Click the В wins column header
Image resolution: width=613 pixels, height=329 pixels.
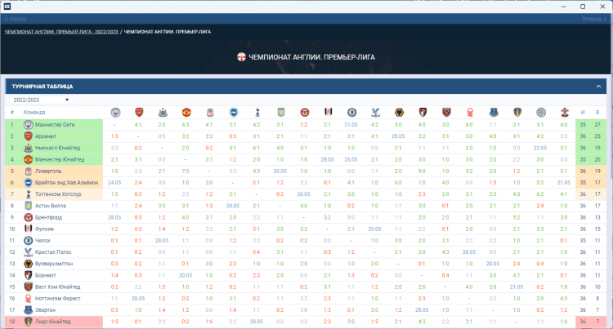(597, 113)
